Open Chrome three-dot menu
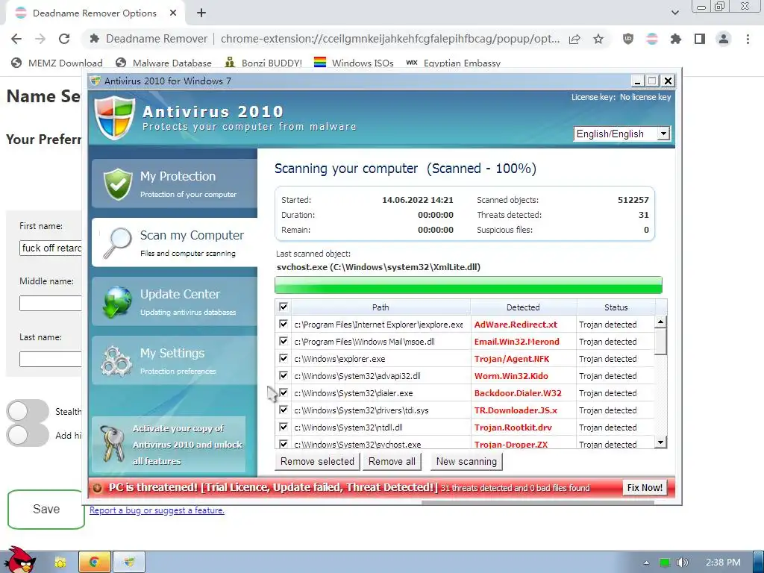Viewport: 764px width, 573px height. point(748,39)
